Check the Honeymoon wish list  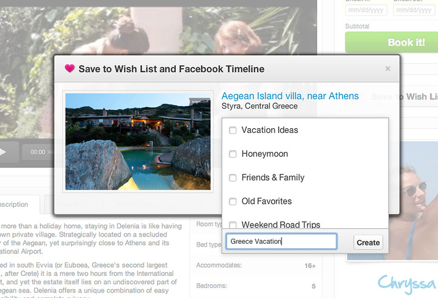click(233, 154)
